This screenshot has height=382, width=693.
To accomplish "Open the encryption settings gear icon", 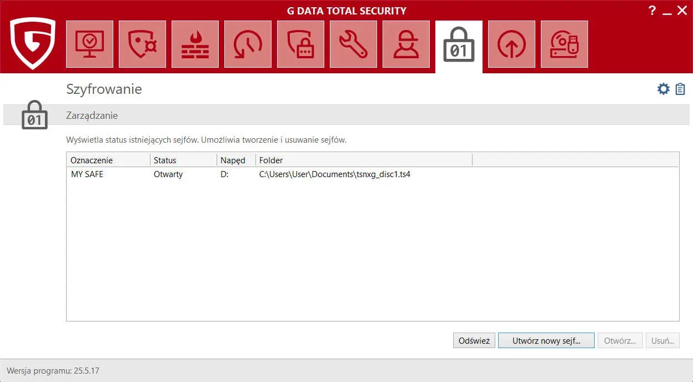I will (664, 88).
